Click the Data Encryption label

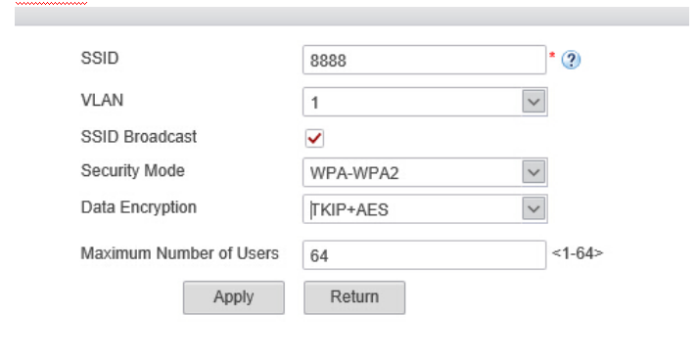coord(138,207)
